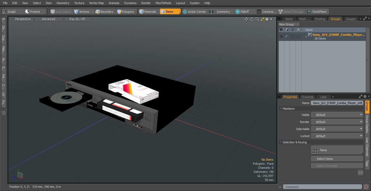Open the Constraints options

point(267,12)
